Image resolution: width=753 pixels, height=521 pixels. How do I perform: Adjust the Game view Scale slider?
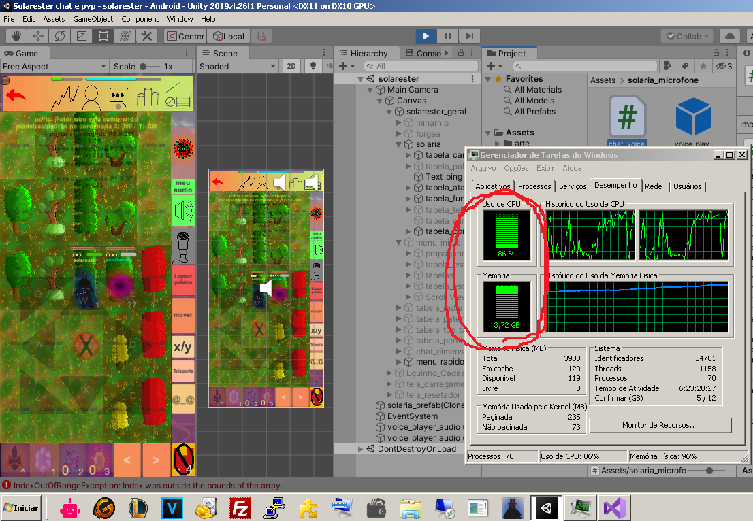coord(144,66)
